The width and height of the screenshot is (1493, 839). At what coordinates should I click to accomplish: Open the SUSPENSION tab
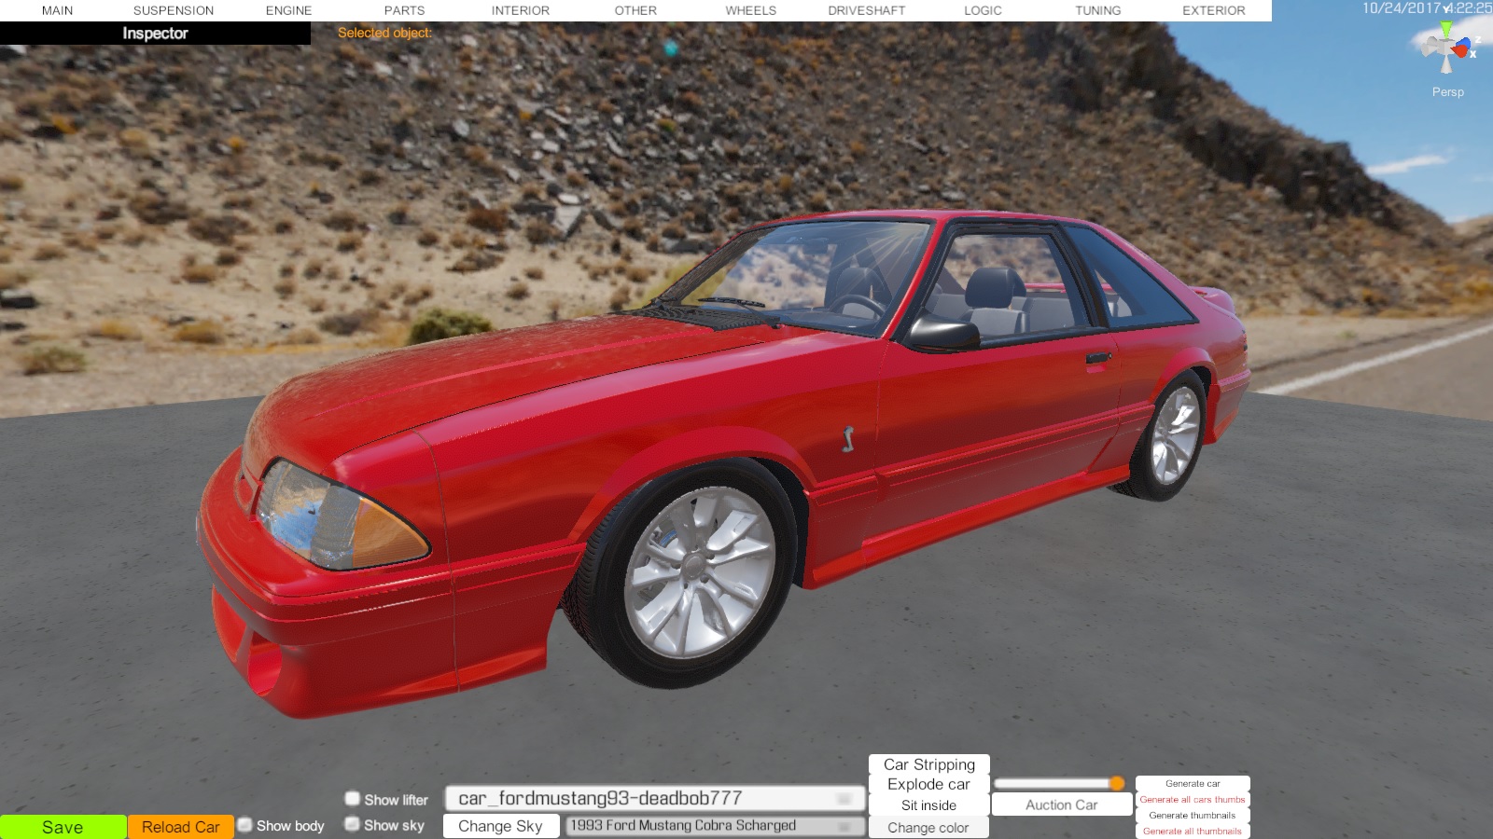(x=174, y=10)
